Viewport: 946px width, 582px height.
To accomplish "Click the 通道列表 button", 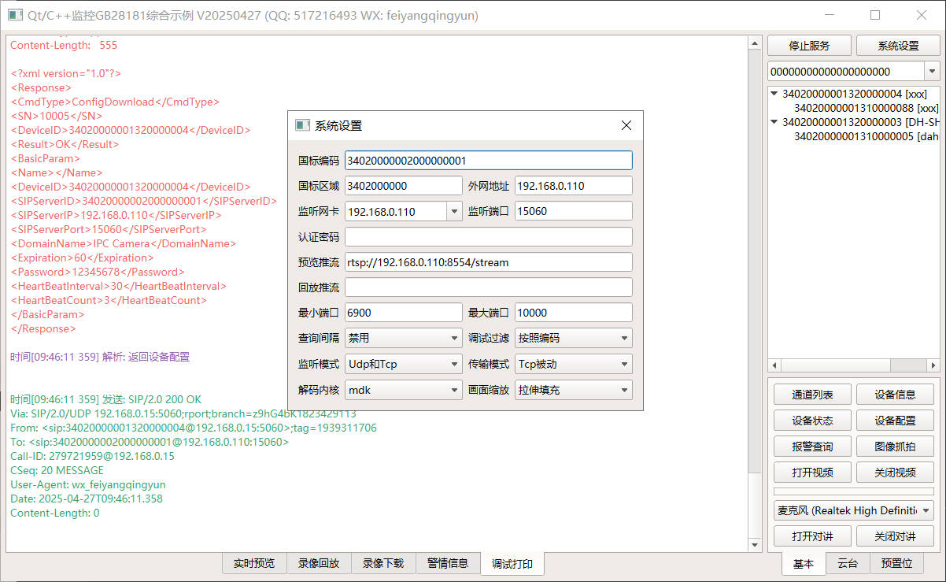I will tap(813, 395).
